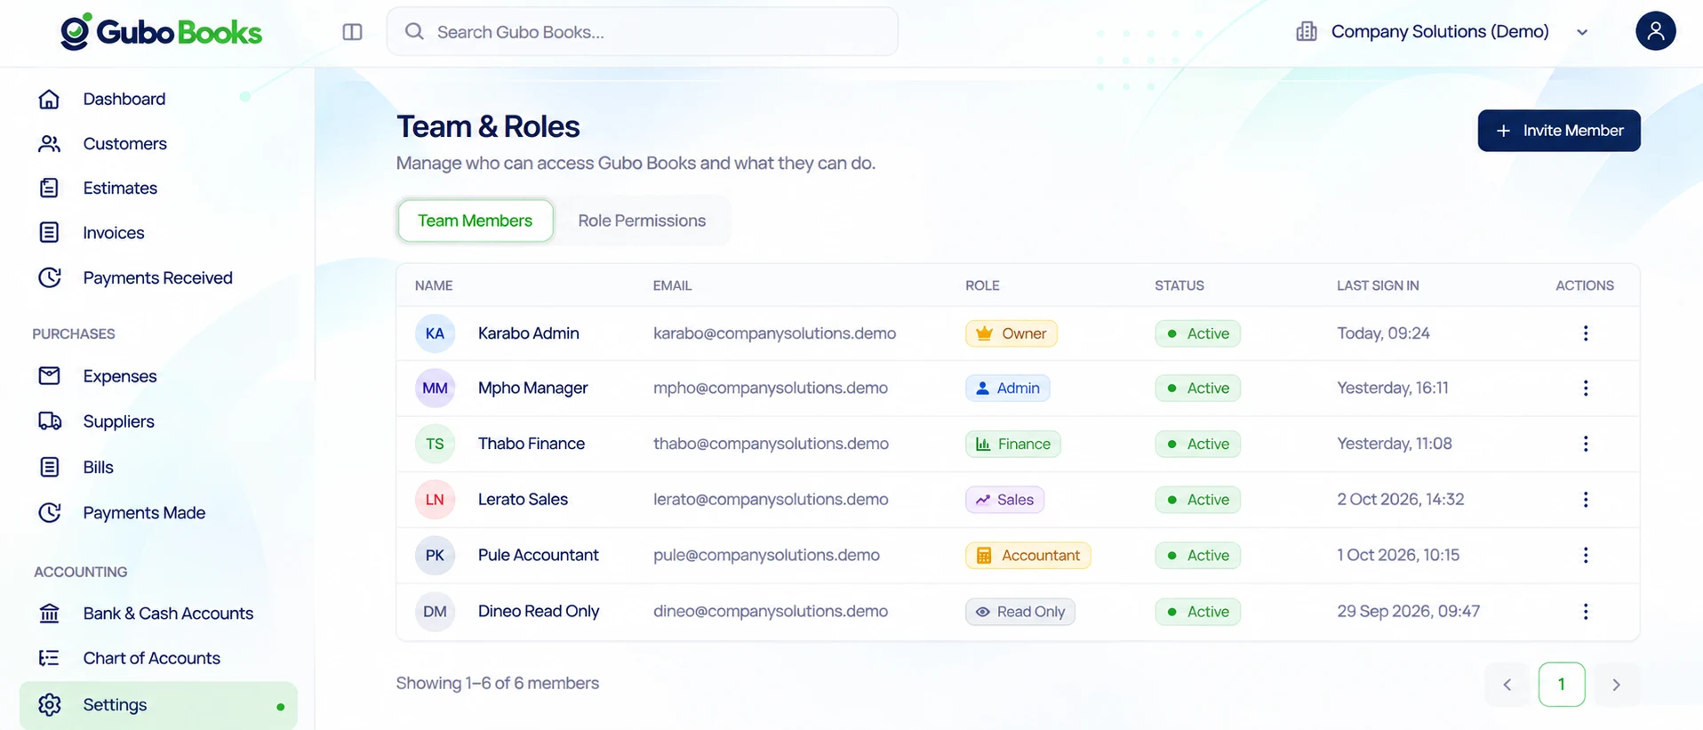This screenshot has width=1703, height=730.
Task: Open actions menu for Karabo Admin
Action: pyautogui.click(x=1585, y=333)
